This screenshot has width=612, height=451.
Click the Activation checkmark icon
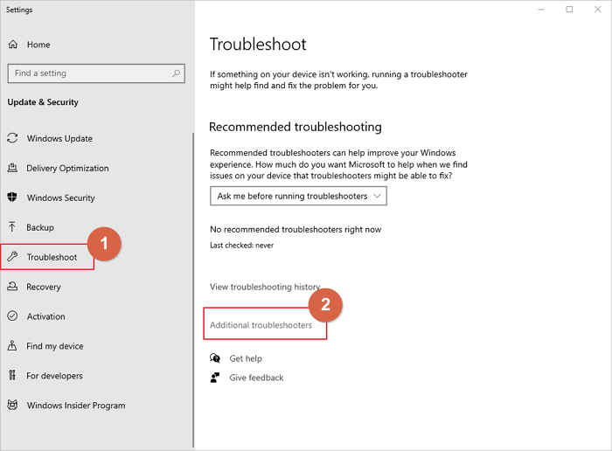point(13,316)
